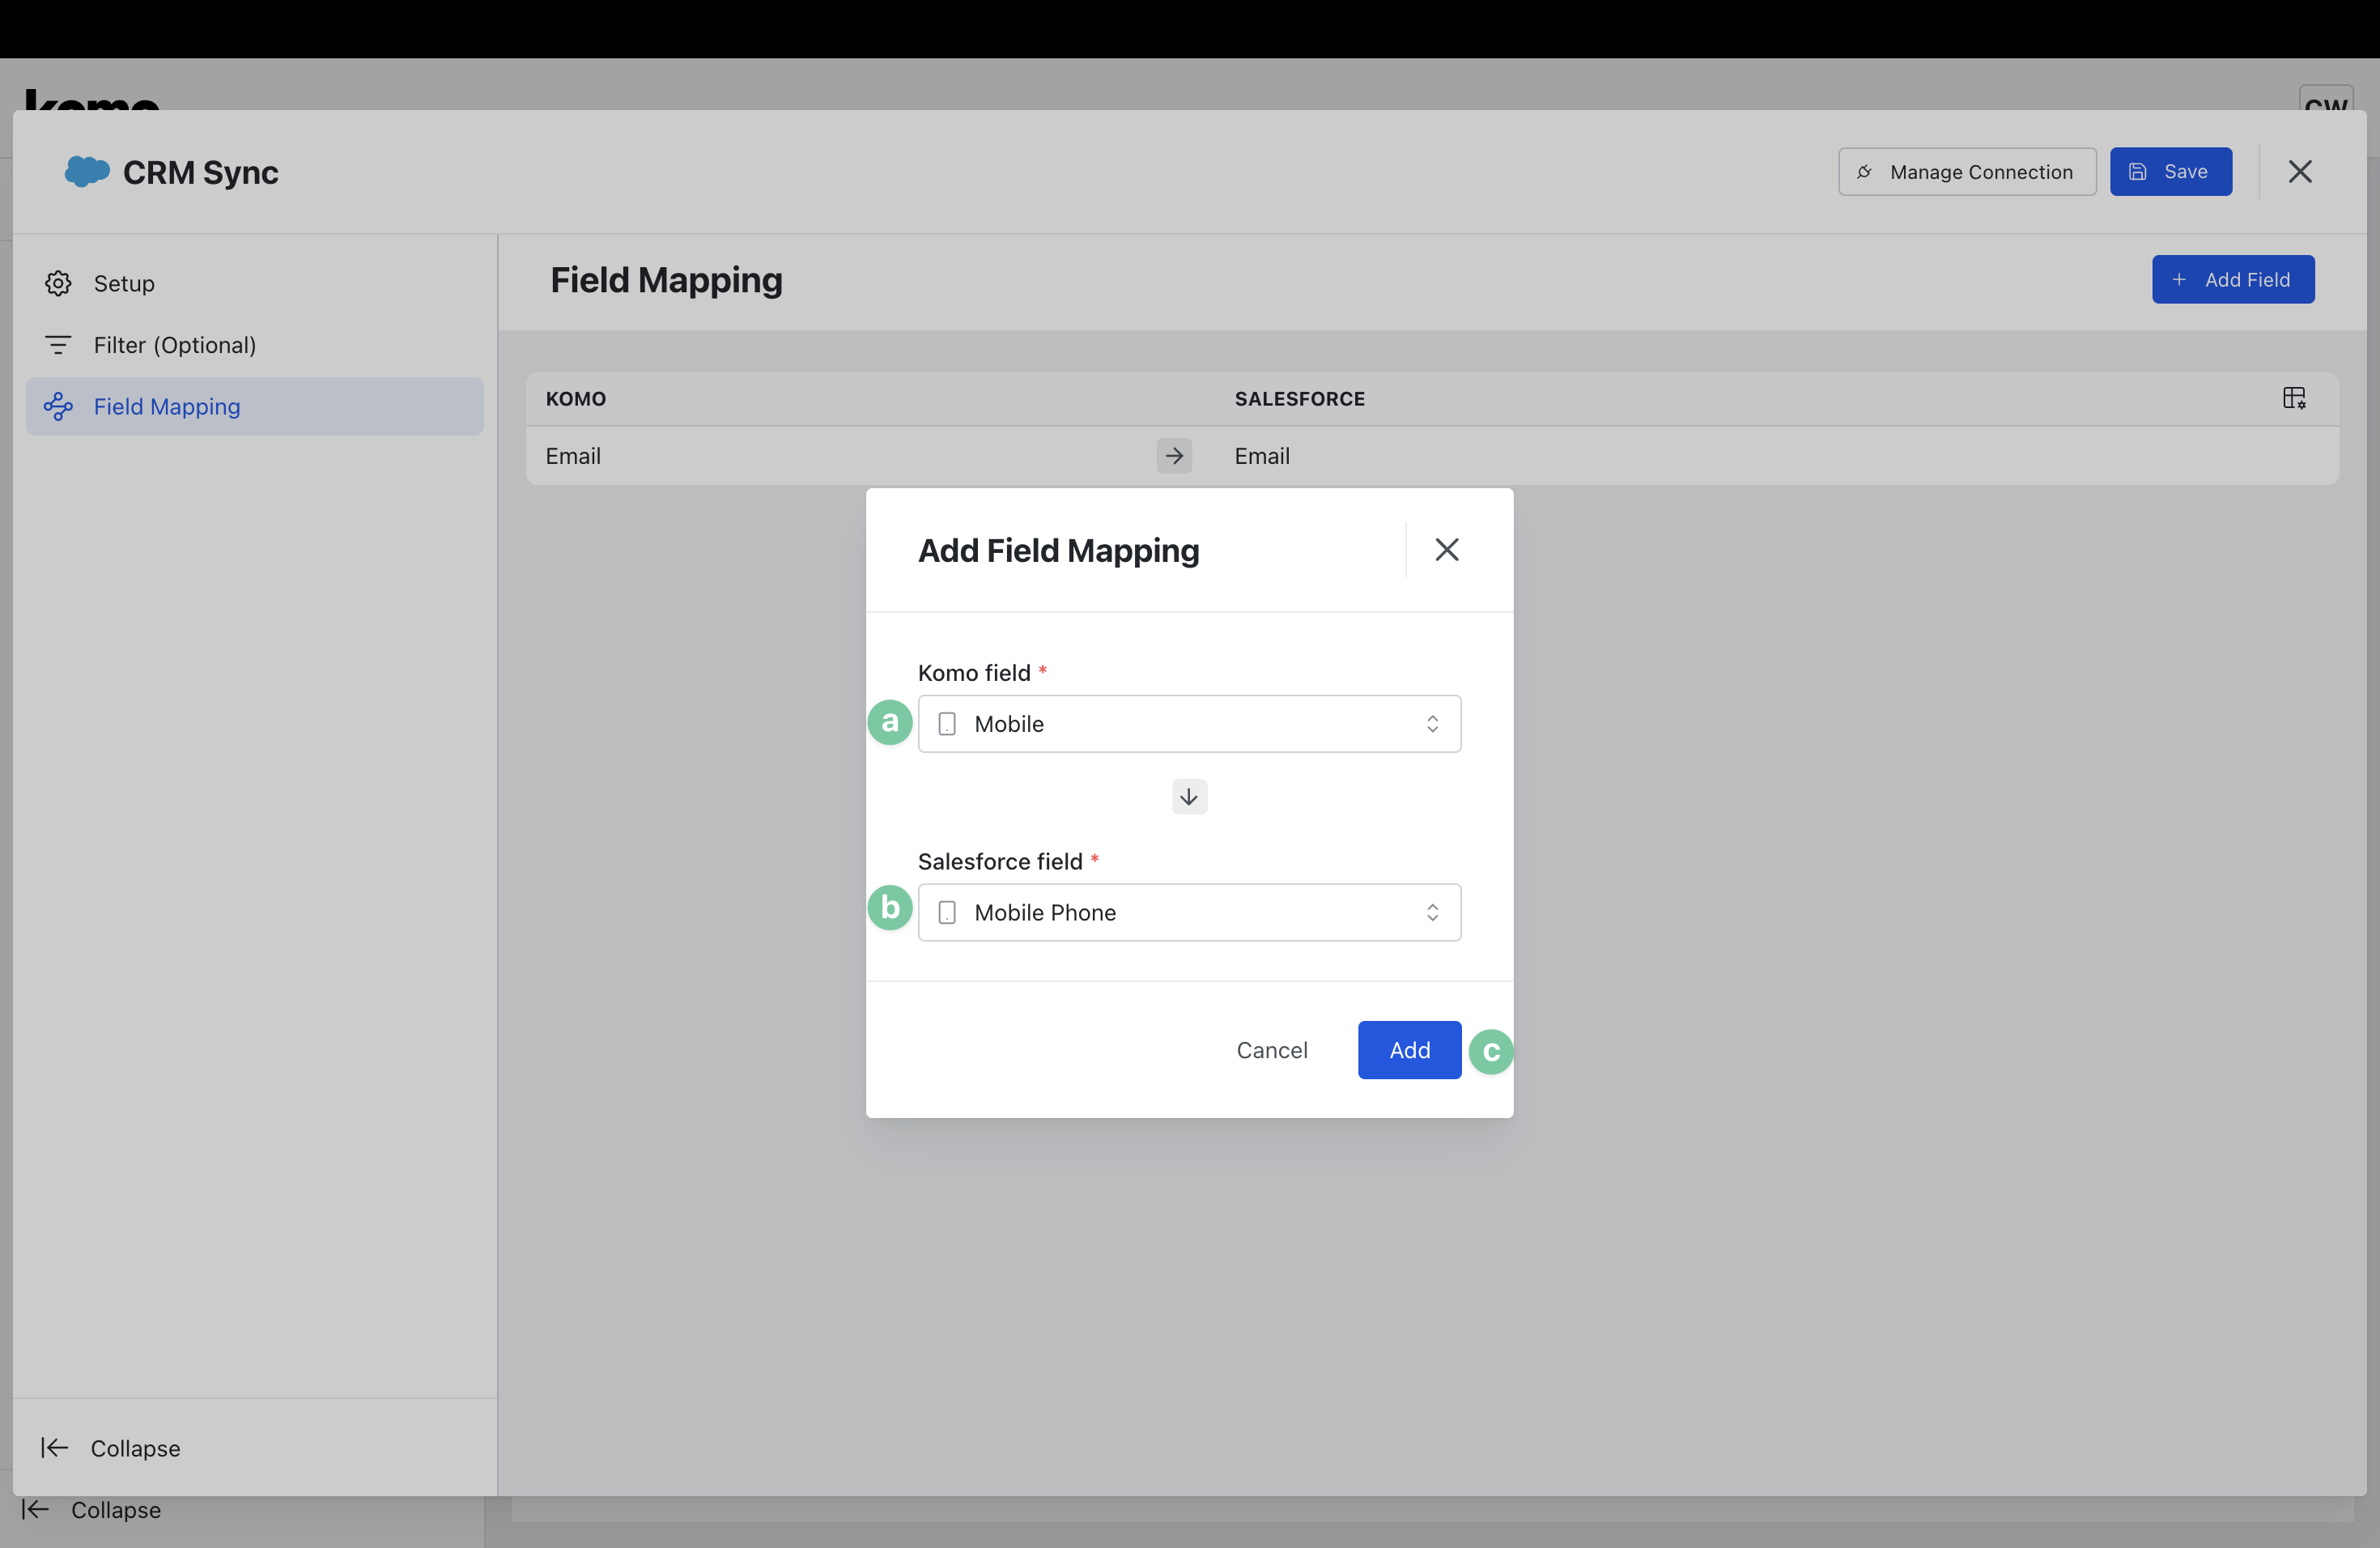This screenshot has height=1548, width=2380.
Task: Save the CRM Sync configuration
Action: coord(2170,171)
